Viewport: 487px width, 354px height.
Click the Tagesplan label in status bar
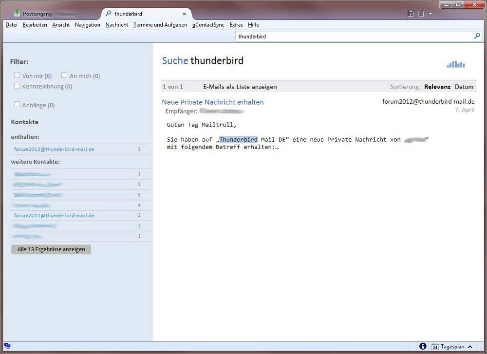(x=452, y=347)
